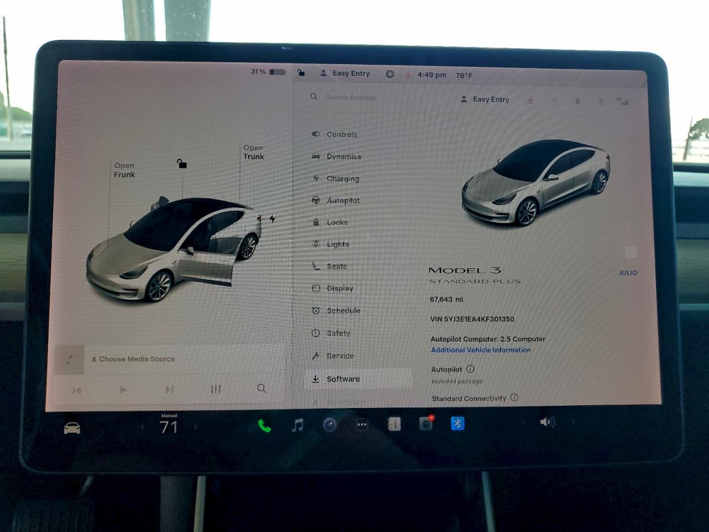Tap the LTE signal strength icon

click(x=623, y=101)
